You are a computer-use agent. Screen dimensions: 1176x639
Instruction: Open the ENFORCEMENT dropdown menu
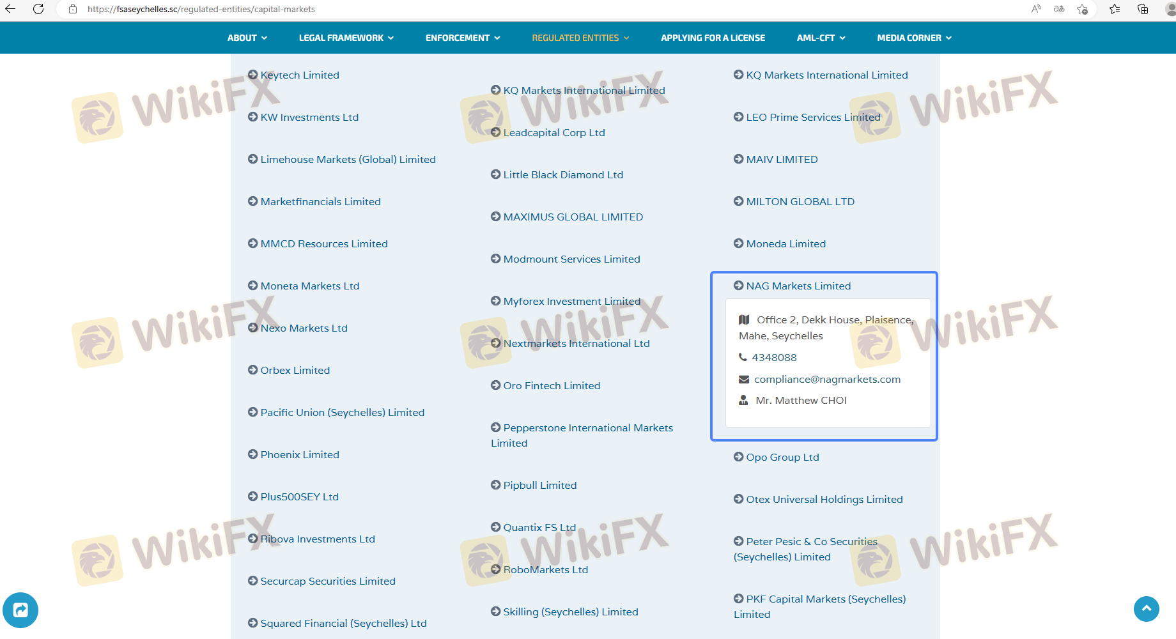(462, 38)
